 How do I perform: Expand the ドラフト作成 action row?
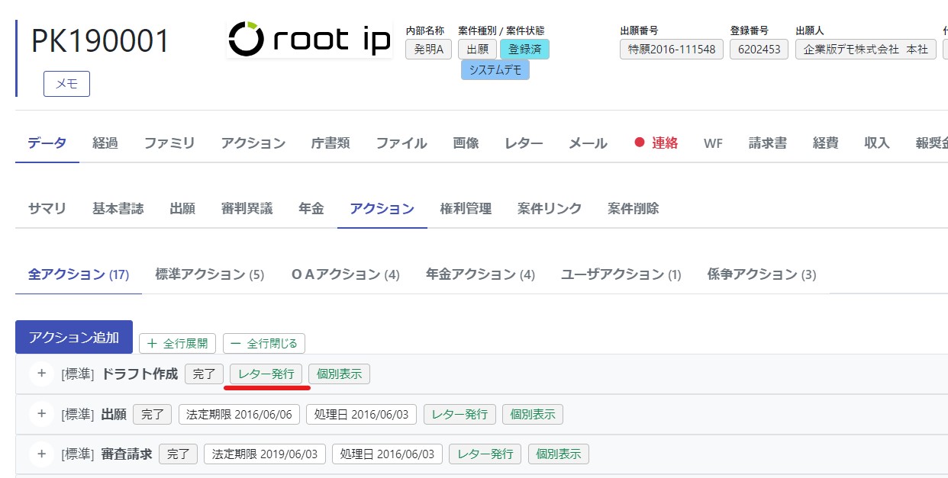point(41,374)
